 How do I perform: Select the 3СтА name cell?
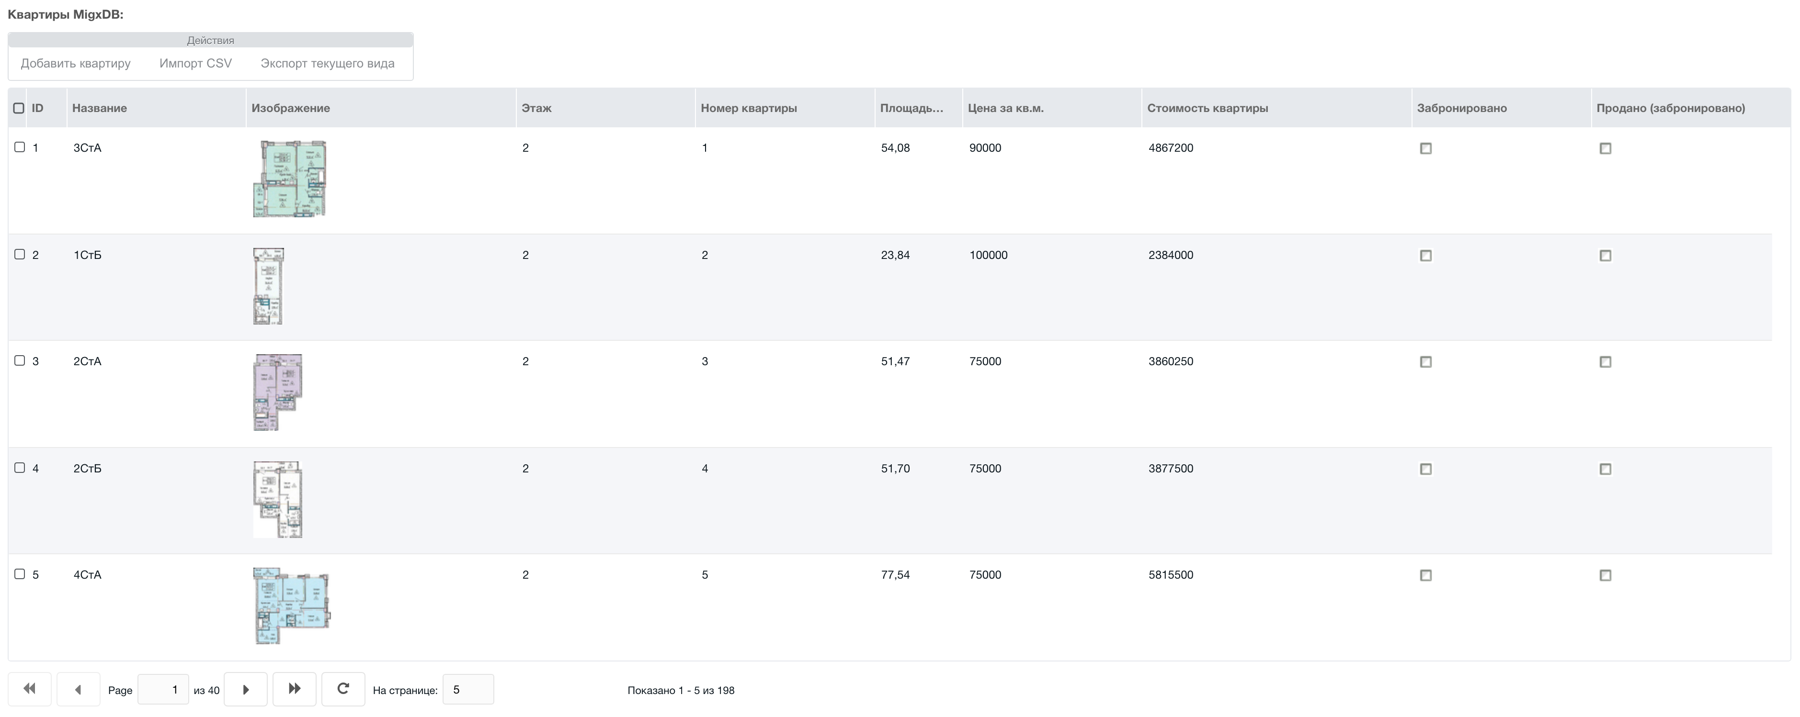click(x=87, y=148)
